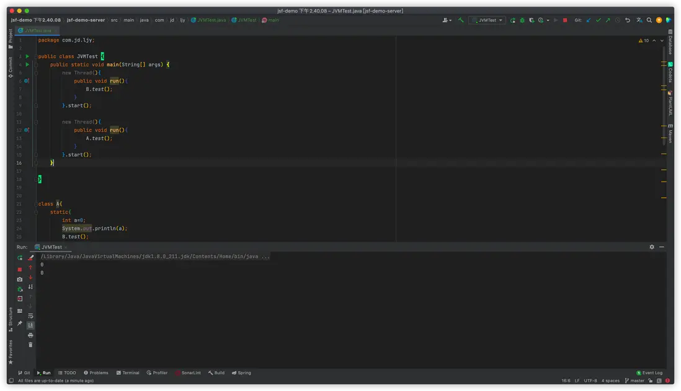This screenshot has height=391, width=681.
Task: Clear console output with trash icon
Action: (x=30, y=345)
